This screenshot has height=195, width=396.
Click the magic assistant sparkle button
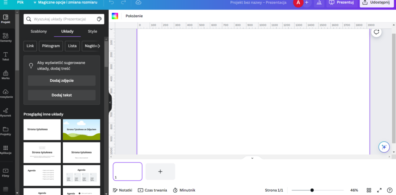(x=384, y=147)
